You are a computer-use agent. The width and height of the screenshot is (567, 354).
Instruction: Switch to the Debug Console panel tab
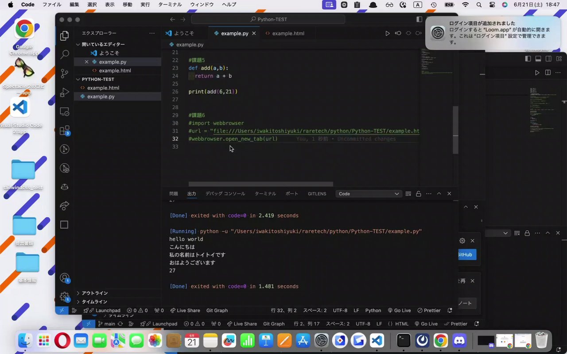225,194
